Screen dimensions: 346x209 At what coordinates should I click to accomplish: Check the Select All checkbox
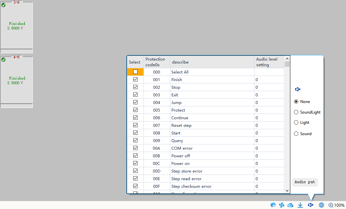pyautogui.click(x=135, y=72)
